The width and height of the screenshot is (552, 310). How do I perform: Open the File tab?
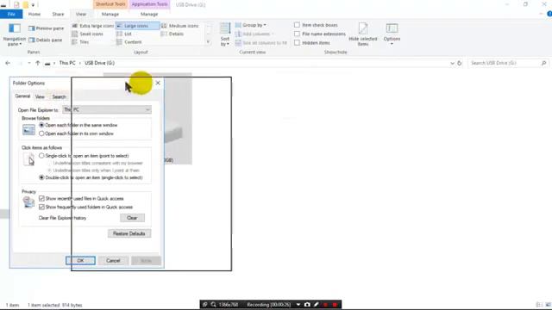(11, 14)
